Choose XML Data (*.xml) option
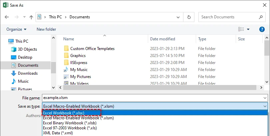This screenshot has width=270, height=136. click(155, 133)
